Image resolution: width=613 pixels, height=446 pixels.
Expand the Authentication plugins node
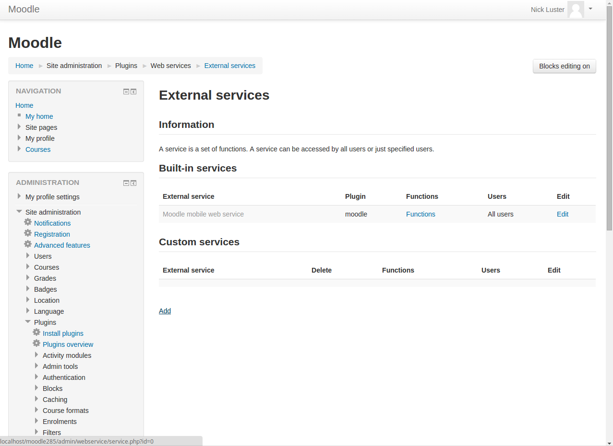(x=36, y=377)
